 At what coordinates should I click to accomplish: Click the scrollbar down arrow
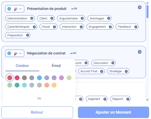coord(147,100)
